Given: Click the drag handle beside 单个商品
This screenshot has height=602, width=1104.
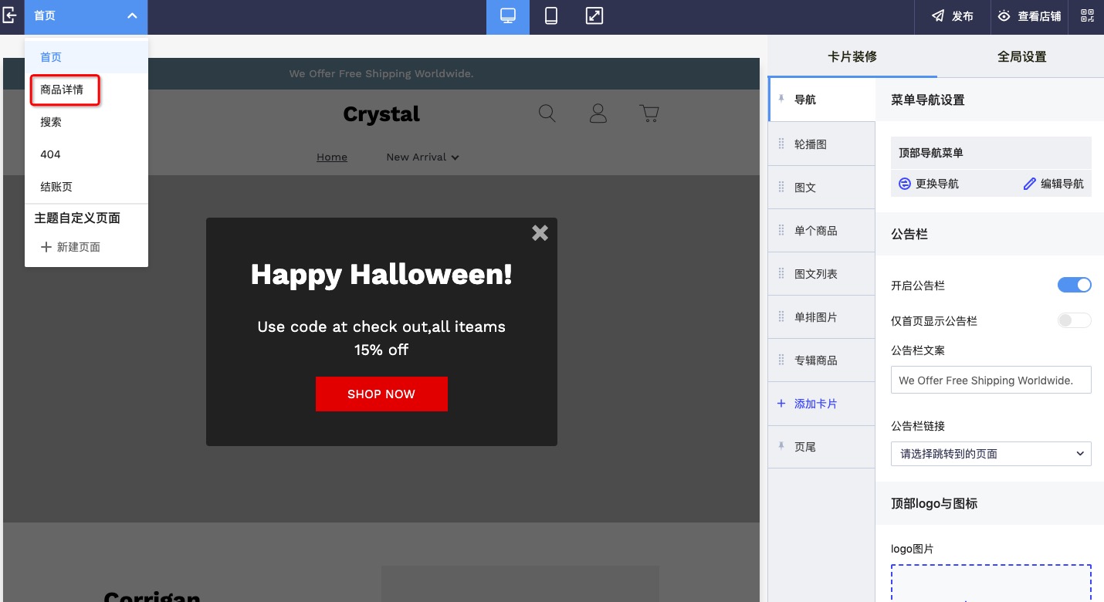Looking at the screenshot, I should click(x=781, y=231).
